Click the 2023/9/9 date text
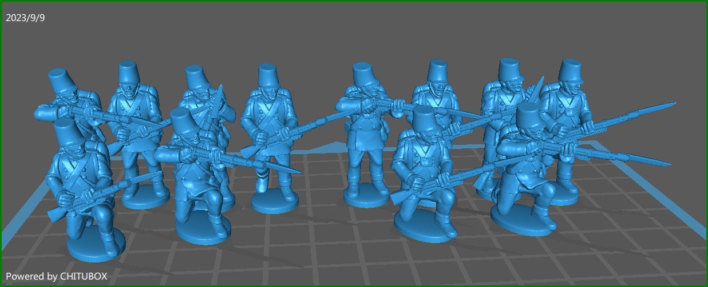 25,18
